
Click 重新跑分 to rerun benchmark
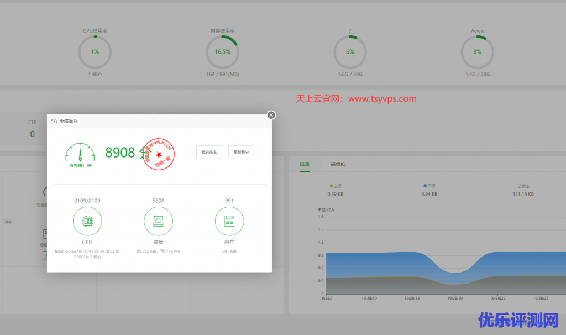pos(241,152)
